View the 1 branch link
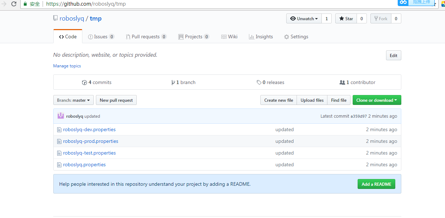The height and width of the screenshot is (218, 445). [183, 83]
